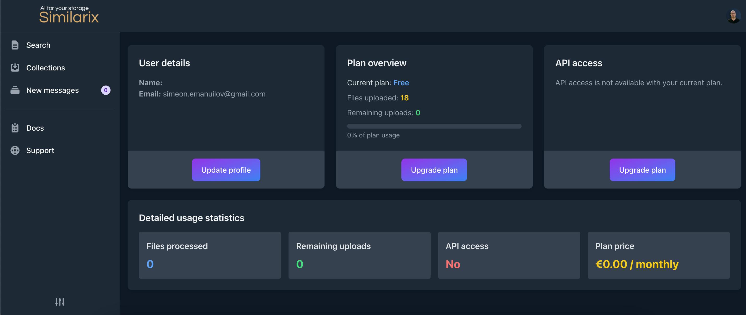Click Upgrade plan under Plan overview
746x315 pixels.
(x=434, y=170)
